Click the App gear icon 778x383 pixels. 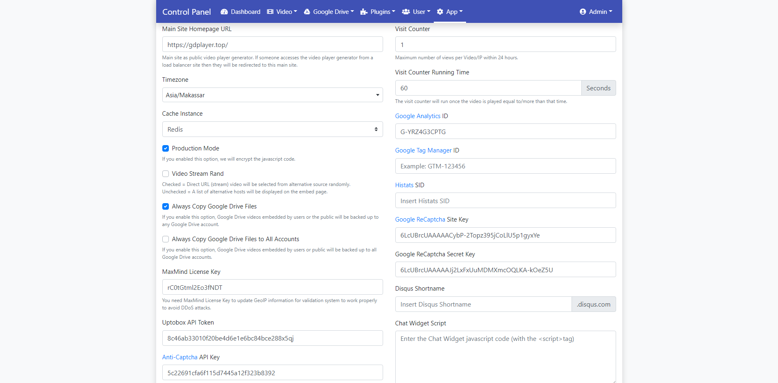coord(440,12)
